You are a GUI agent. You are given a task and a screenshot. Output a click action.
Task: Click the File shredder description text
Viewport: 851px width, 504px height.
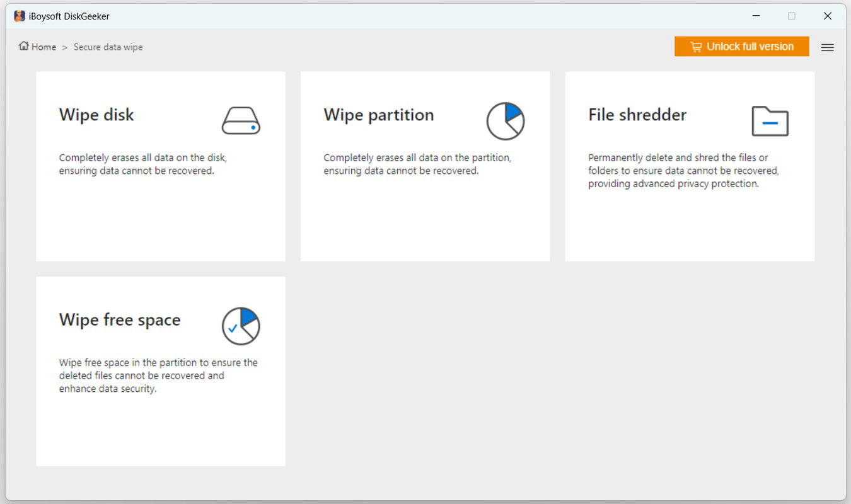(684, 171)
